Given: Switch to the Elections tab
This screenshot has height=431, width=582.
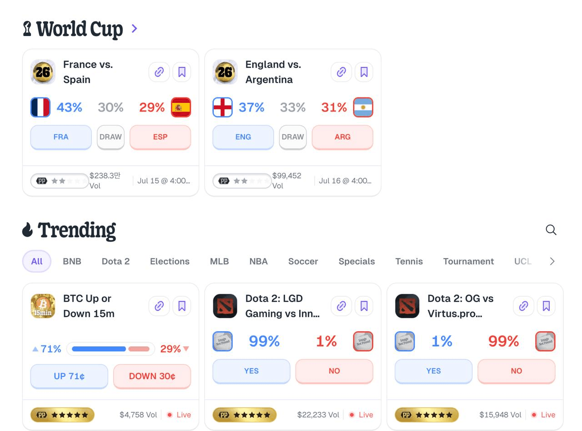Looking at the screenshot, I should [x=170, y=261].
